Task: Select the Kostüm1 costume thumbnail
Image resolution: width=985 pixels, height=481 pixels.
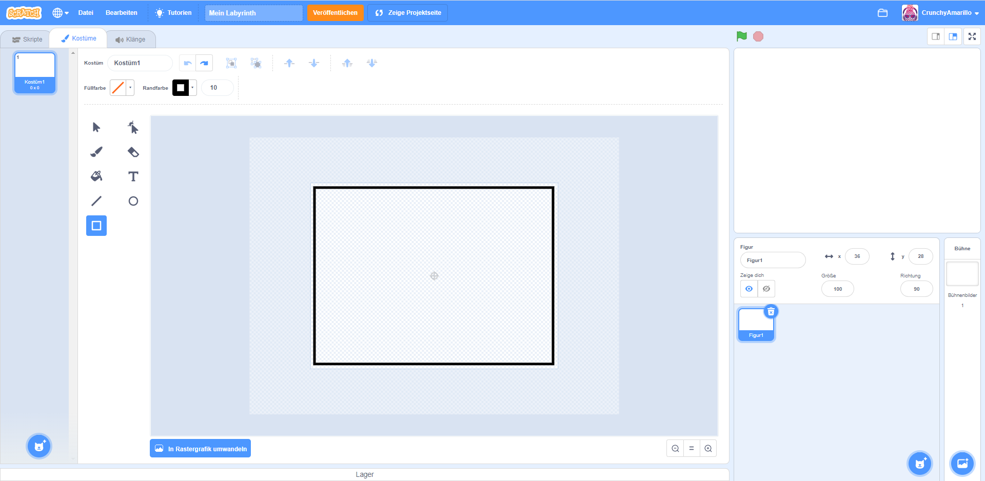Action: pos(35,72)
